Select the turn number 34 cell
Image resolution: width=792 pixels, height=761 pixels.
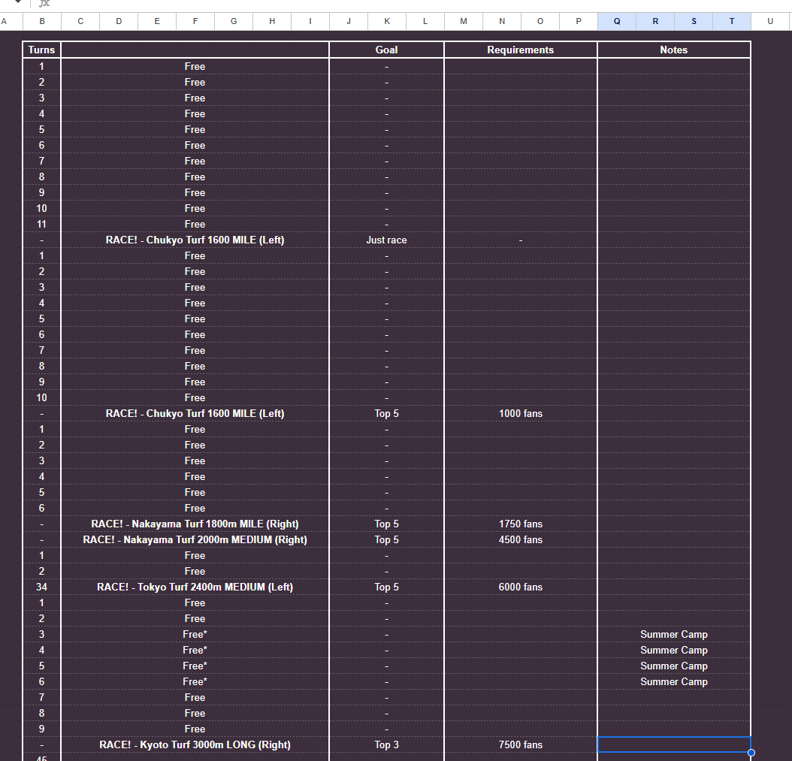(41, 587)
